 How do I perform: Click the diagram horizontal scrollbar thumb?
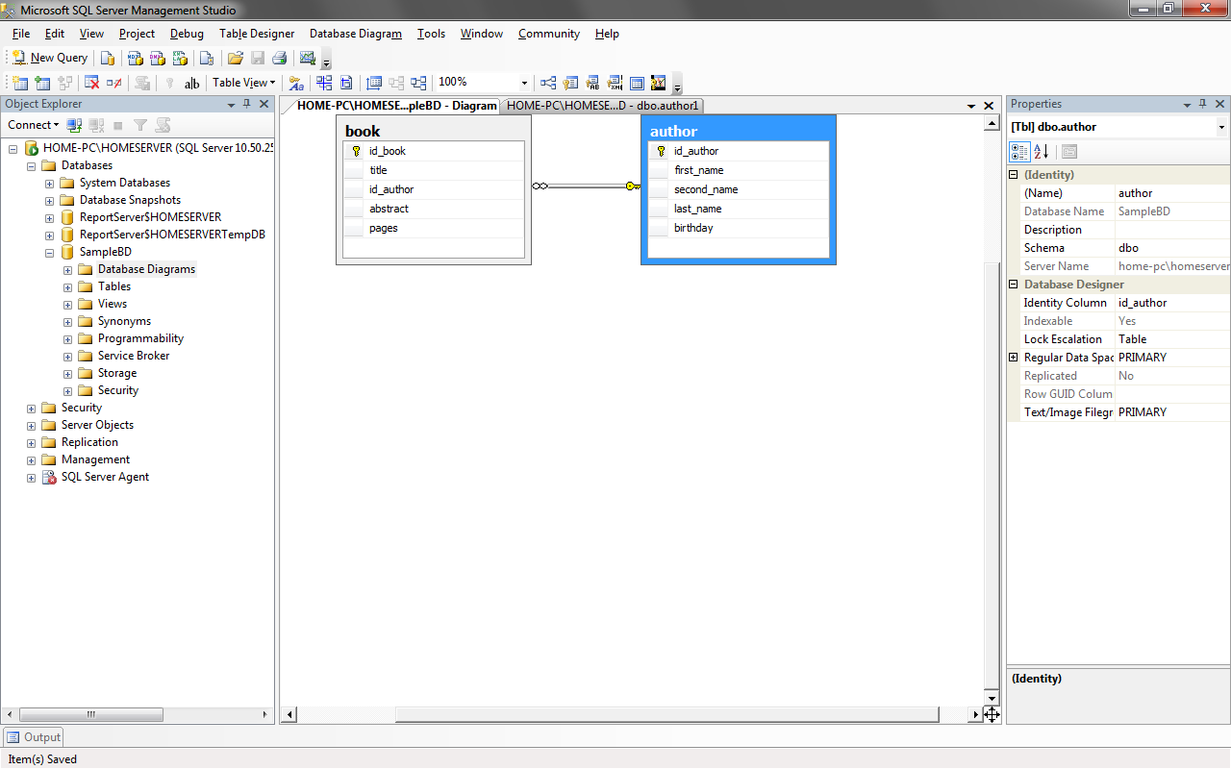coord(666,714)
